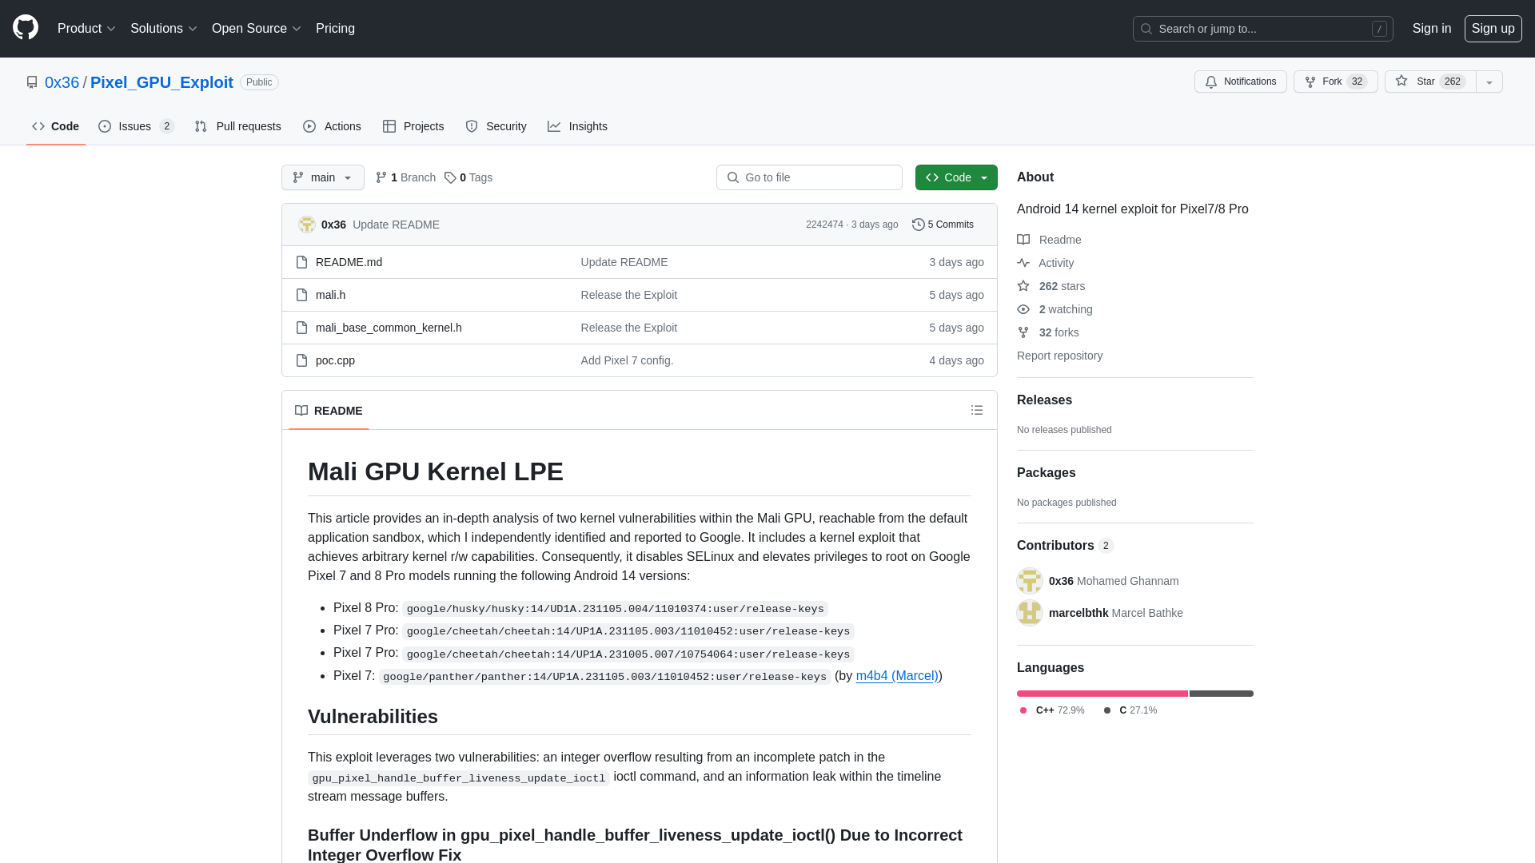
Task: Click the repository icon beside 0x36
Action: (x=32, y=82)
